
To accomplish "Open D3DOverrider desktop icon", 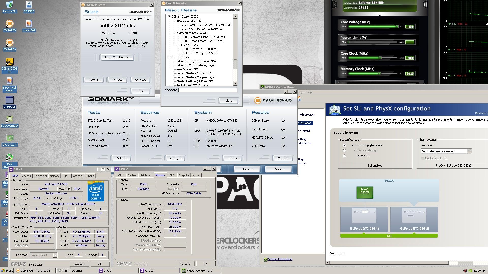I will 9,119.
